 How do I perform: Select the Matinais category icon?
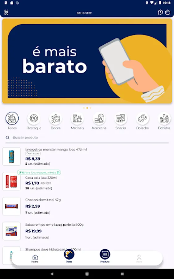(77, 118)
